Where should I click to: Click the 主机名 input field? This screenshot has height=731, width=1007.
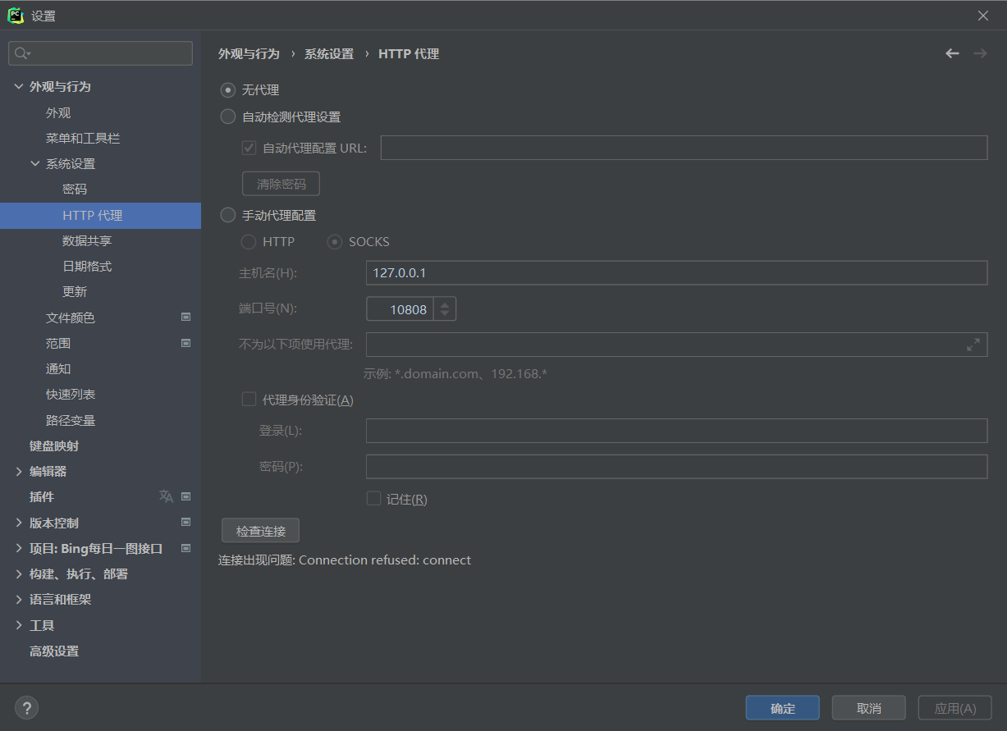tap(675, 272)
